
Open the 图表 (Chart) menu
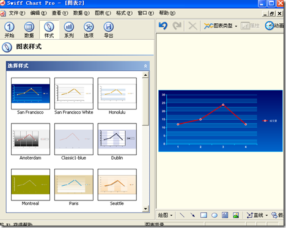(x=103, y=13)
